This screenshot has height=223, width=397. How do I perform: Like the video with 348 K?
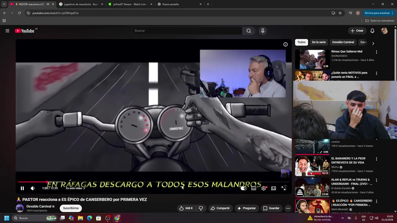(x=186, y=208)
